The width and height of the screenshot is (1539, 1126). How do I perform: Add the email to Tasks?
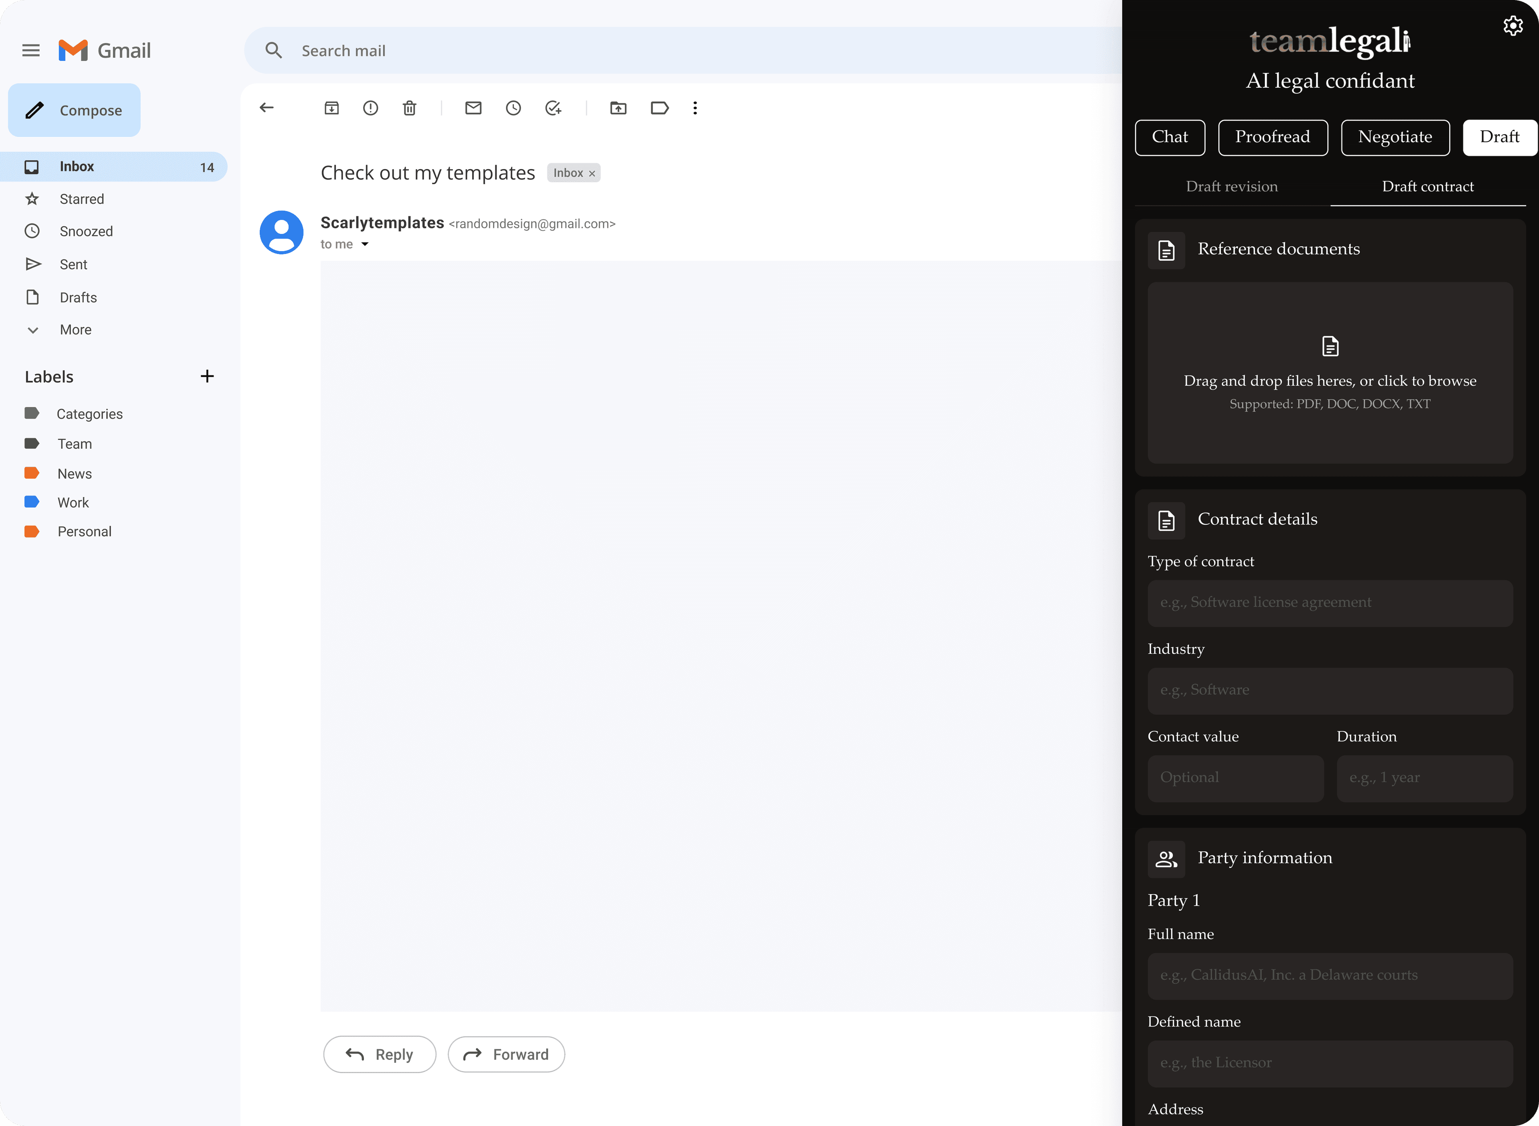[x=553, y=108]
